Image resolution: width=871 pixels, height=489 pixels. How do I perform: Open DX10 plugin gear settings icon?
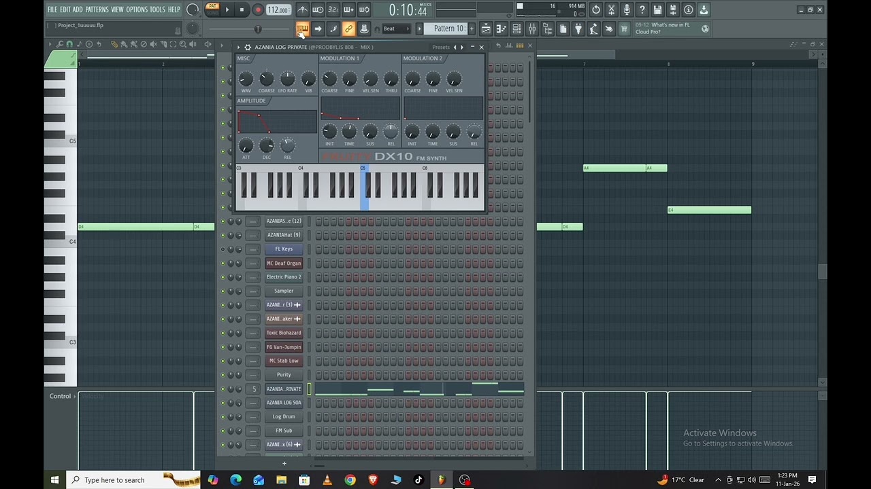[248, 47]
